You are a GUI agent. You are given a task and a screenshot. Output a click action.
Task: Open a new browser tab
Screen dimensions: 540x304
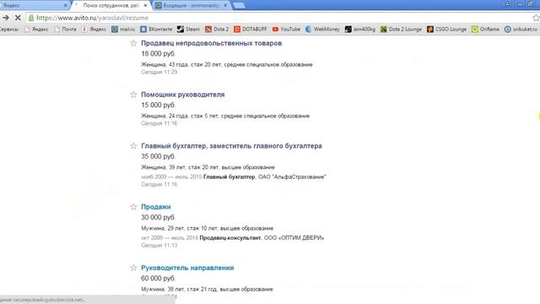(239, 6)
